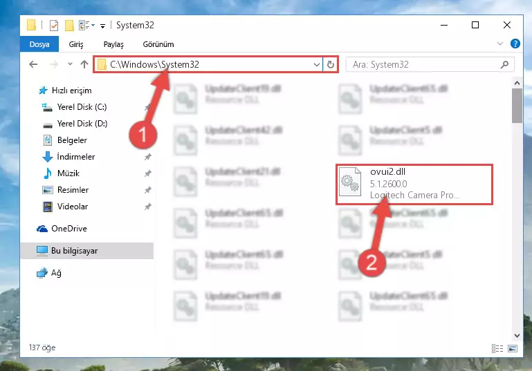The image size is (532, 371).
Task: Click the Properties quick access icon
Action: (x=54, y=25)
